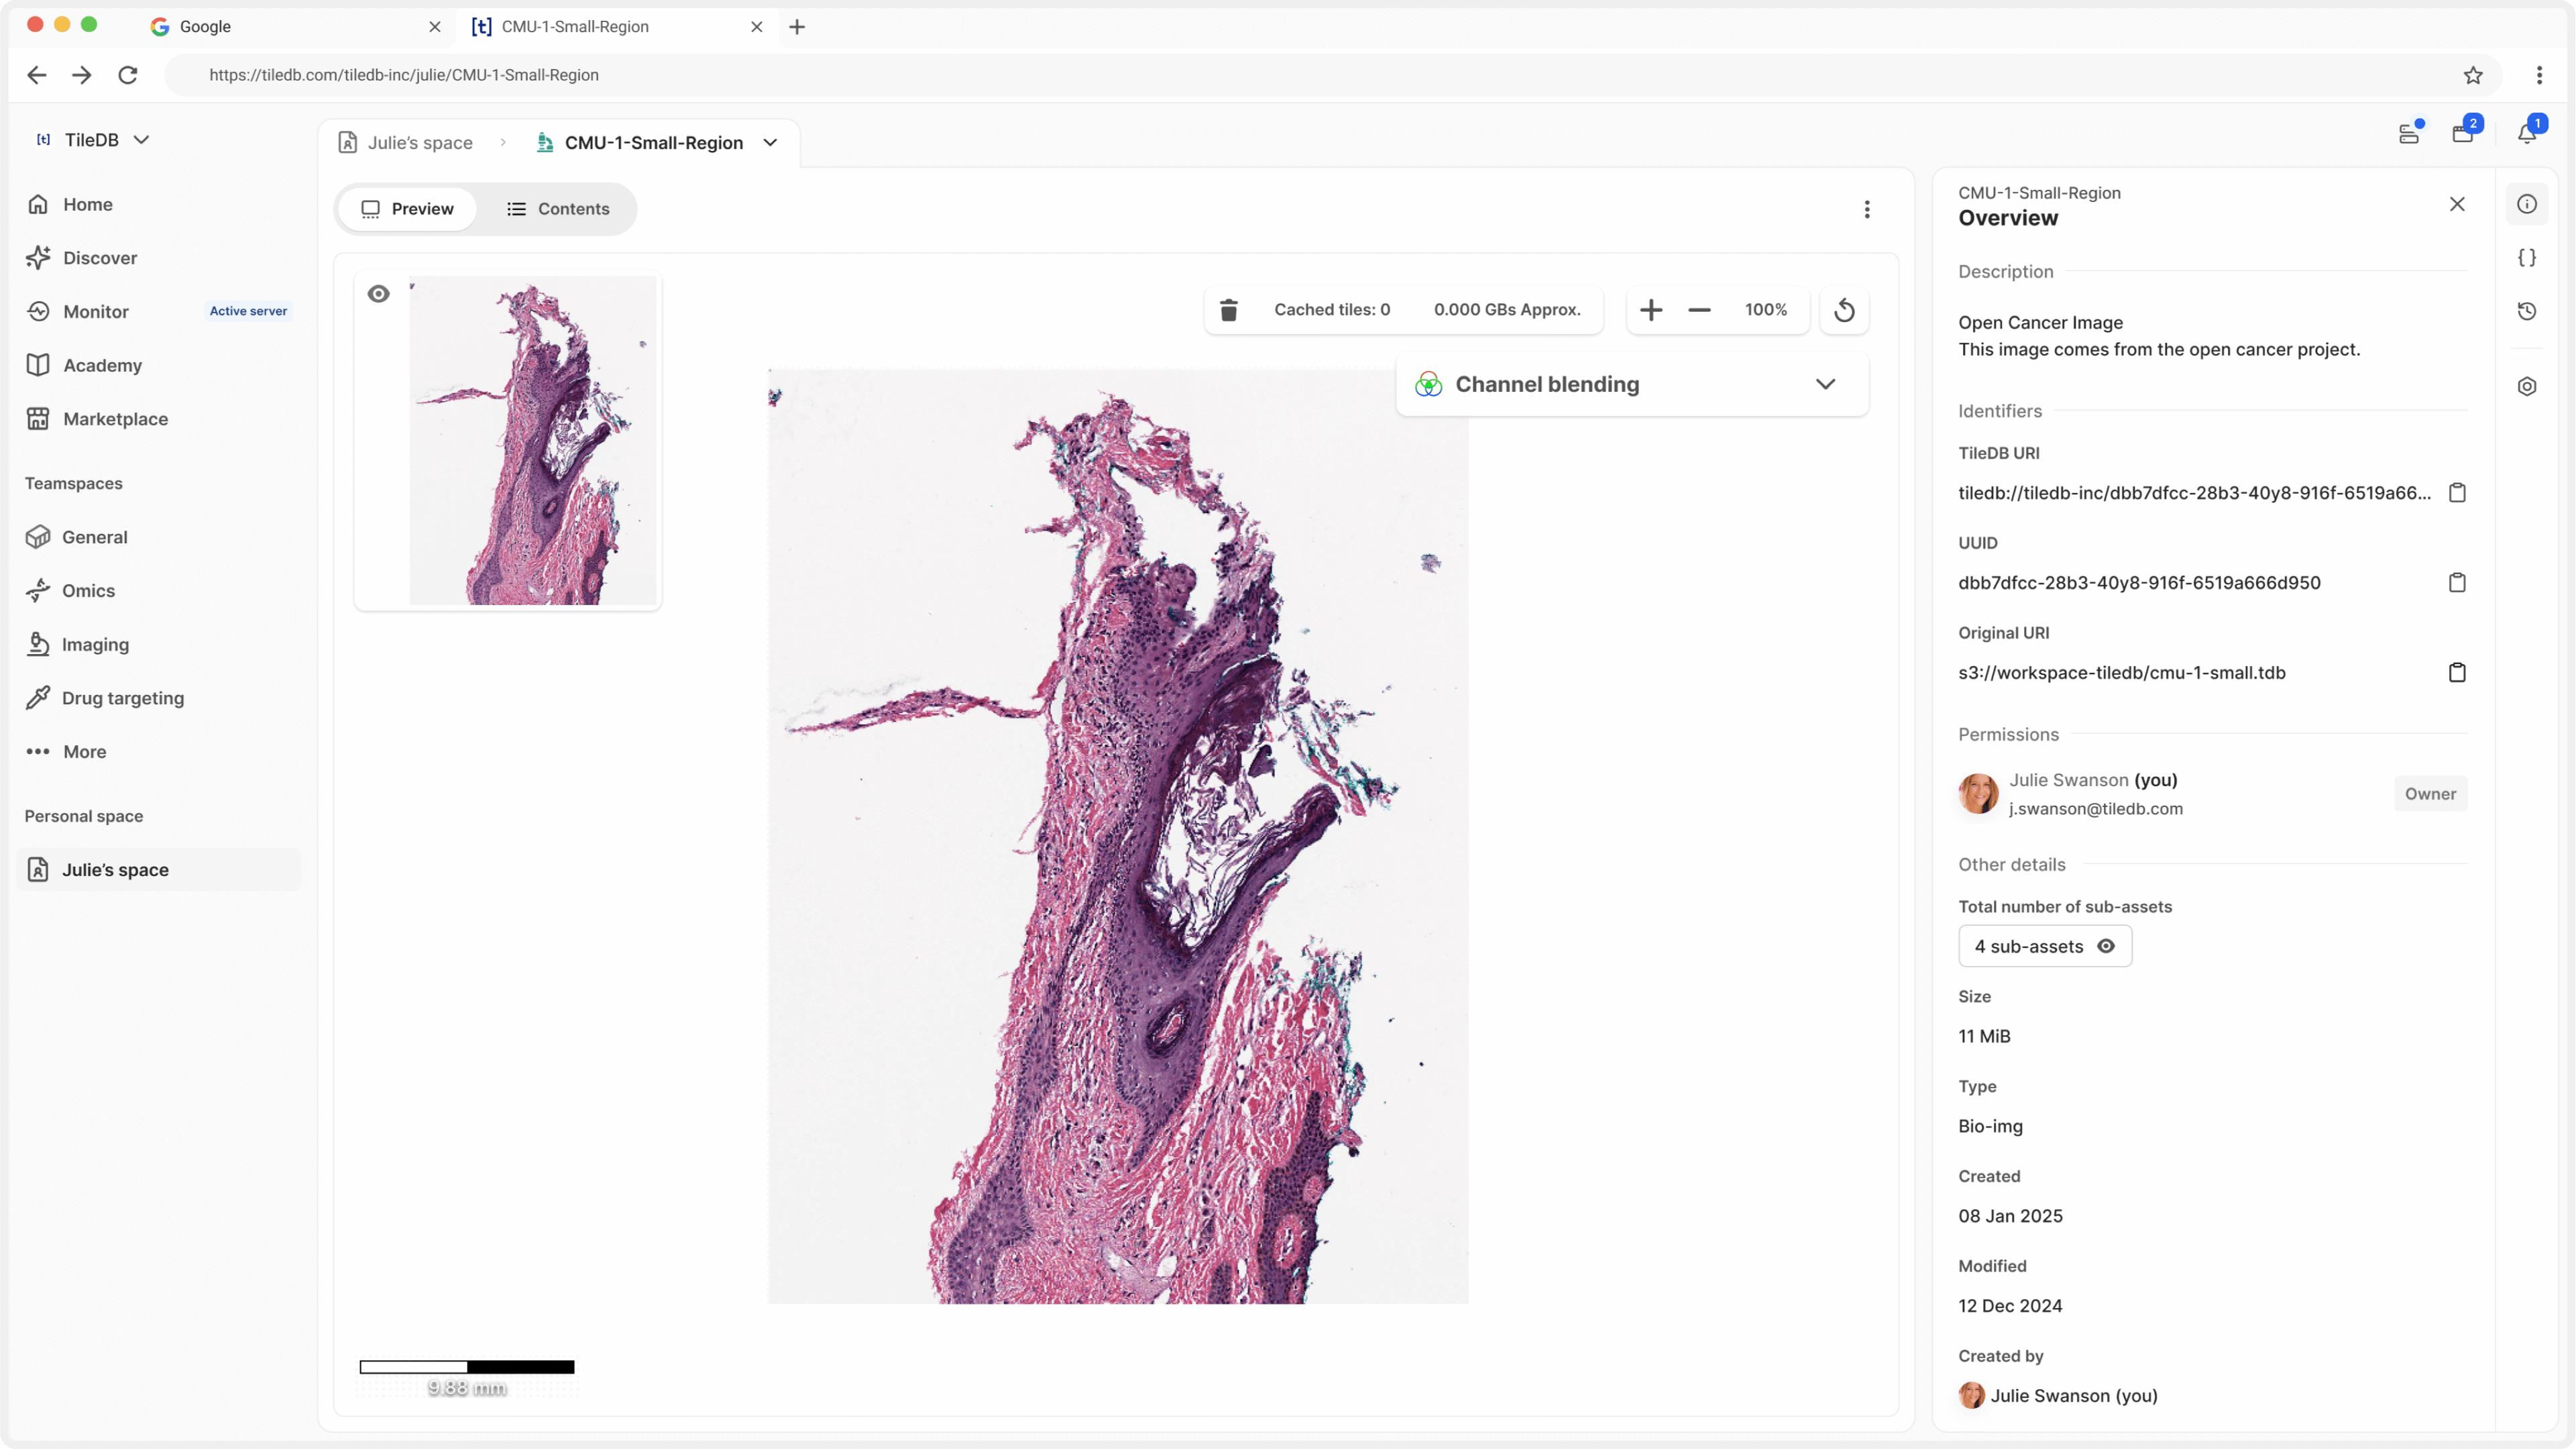Open browser menu three dots
The height and width of the screenshot is (1449, 2576).
click(x=2539, y=75)
